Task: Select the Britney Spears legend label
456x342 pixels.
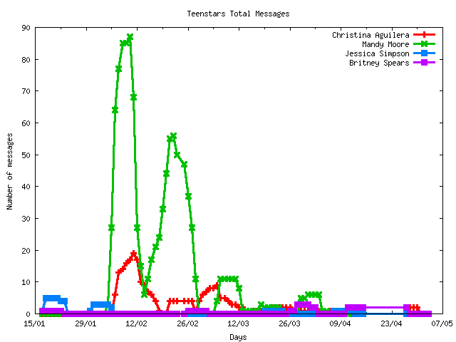Action: coord(379,63)
